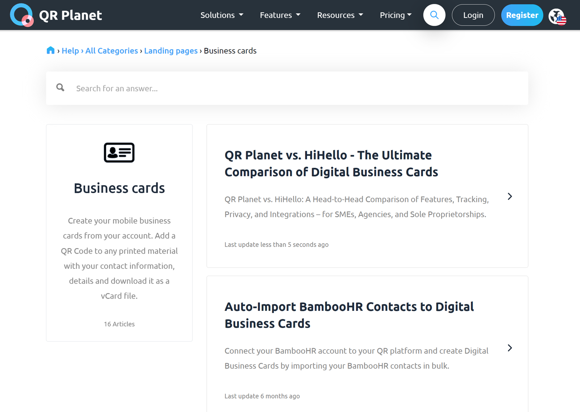This screenshot has width=580, height=412.
Task: Select the Help breadcrumb item
Action: point(70,51)
